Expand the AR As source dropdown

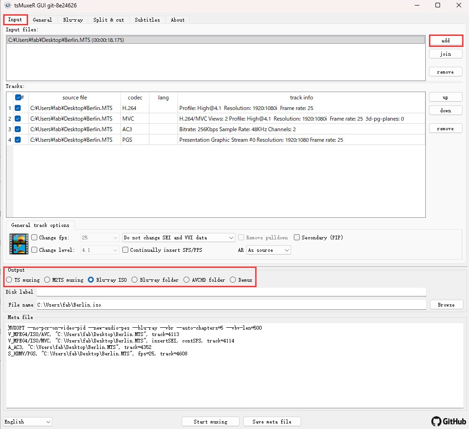[269, 250]
